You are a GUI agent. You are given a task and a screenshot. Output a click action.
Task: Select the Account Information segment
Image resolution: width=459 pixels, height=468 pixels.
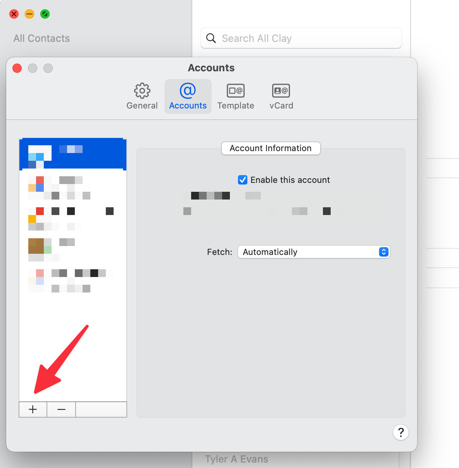[271, 148]
